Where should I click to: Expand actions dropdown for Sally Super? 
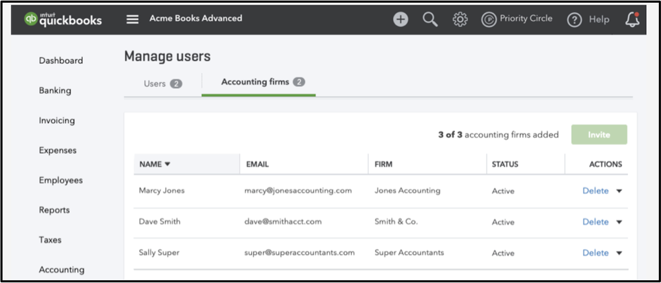[619, 253]
